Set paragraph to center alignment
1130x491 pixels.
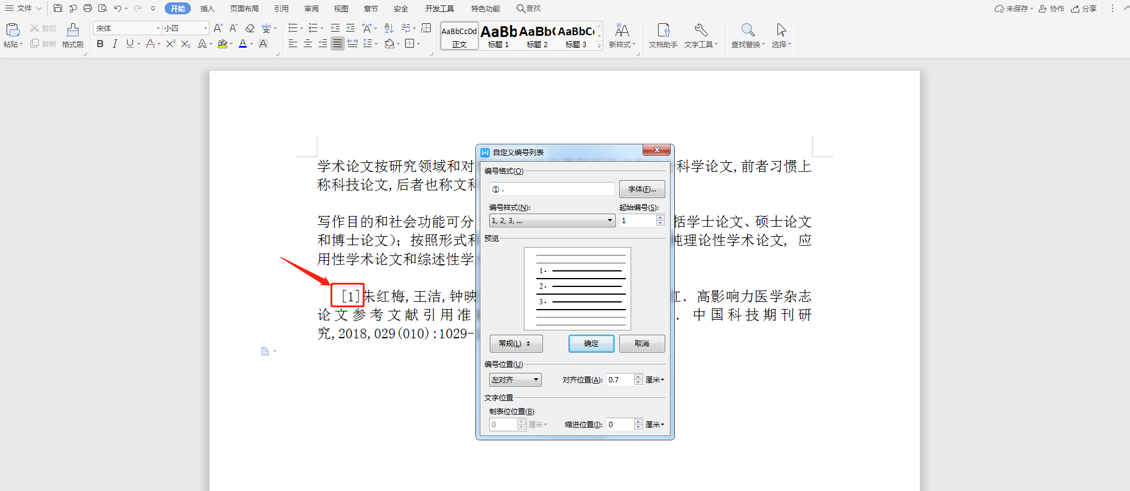click(308, 44)
